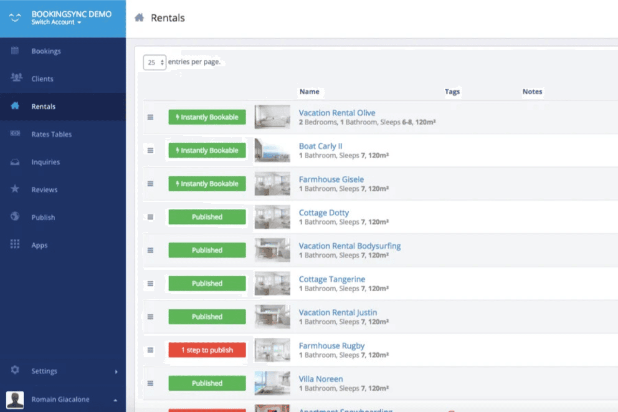Open the Farmhouse Rugby rental link
Screen dimensions: 618x412
click(x=332, y=346)
